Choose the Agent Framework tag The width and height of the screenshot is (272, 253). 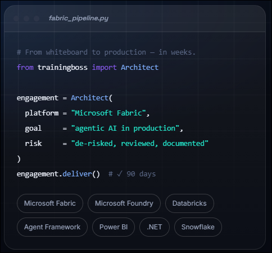tap(52, 227)
